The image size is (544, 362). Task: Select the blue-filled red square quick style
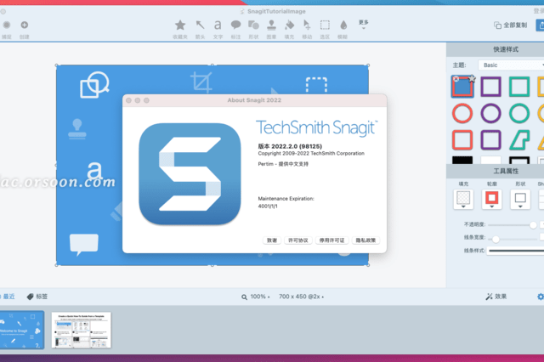click(462, 87)
